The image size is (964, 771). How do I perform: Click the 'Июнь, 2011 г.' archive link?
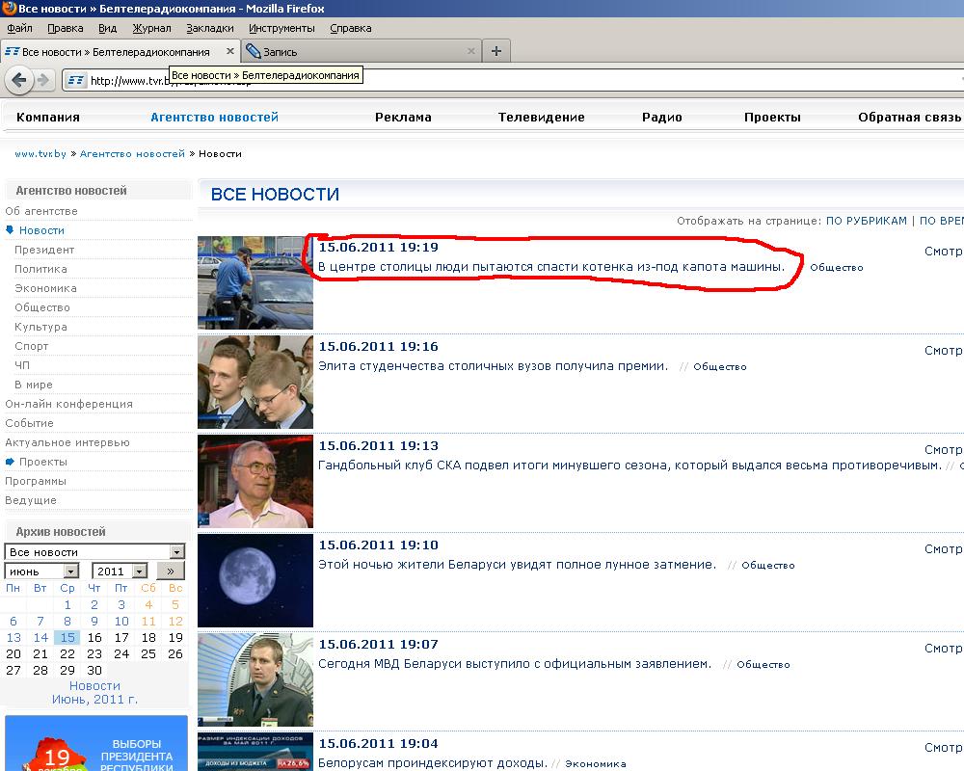point(94,699)
